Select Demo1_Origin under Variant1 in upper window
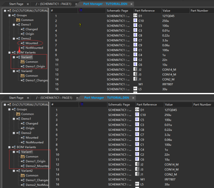The image size is (214, 188). pos(35,67)
